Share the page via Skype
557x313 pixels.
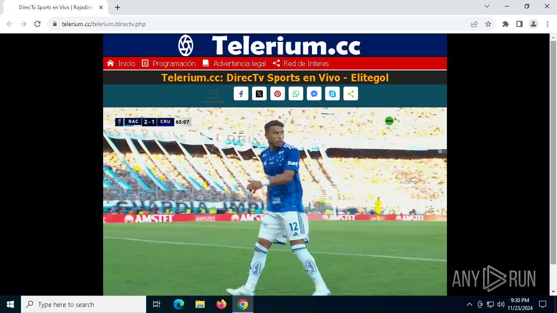(332, 94)
